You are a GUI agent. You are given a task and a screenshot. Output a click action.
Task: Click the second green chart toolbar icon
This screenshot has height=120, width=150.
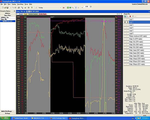70,8
